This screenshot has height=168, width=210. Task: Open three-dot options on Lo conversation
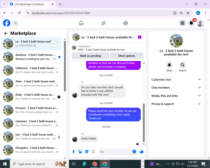click(x=53, y=44)
